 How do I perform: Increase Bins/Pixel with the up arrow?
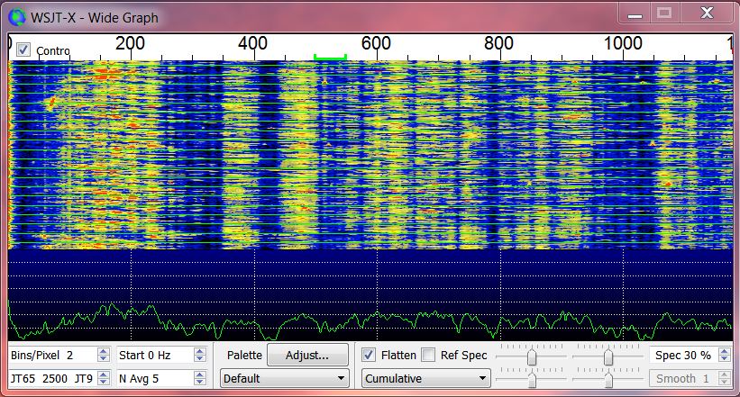pyautogui.click(x=103, y=351)
